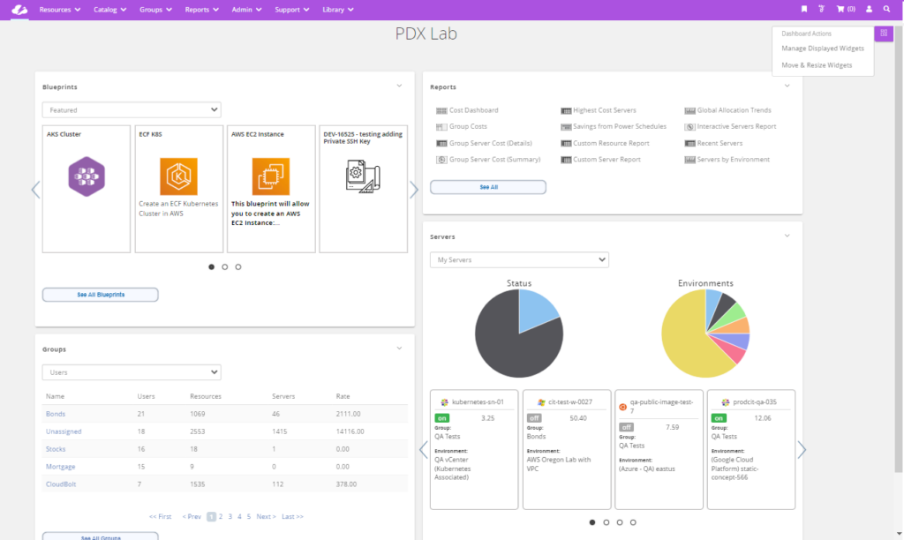Screen dimensions: 904x540
Task: Open the My Servers dropdown
Action: 519,259
